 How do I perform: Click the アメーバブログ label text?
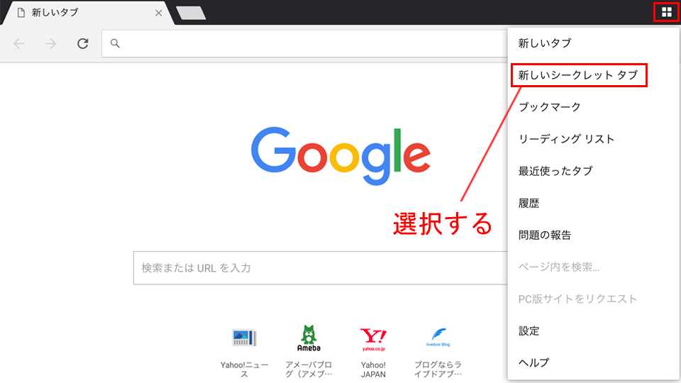(309, 369)
